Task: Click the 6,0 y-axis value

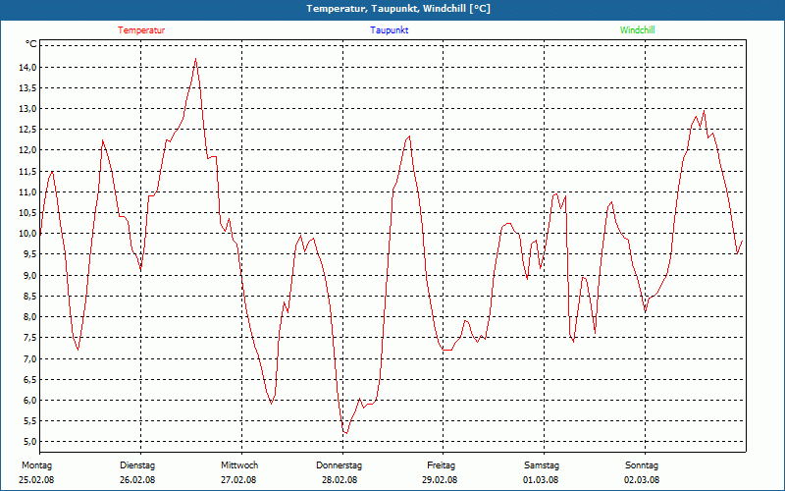Action: (30, 400)
